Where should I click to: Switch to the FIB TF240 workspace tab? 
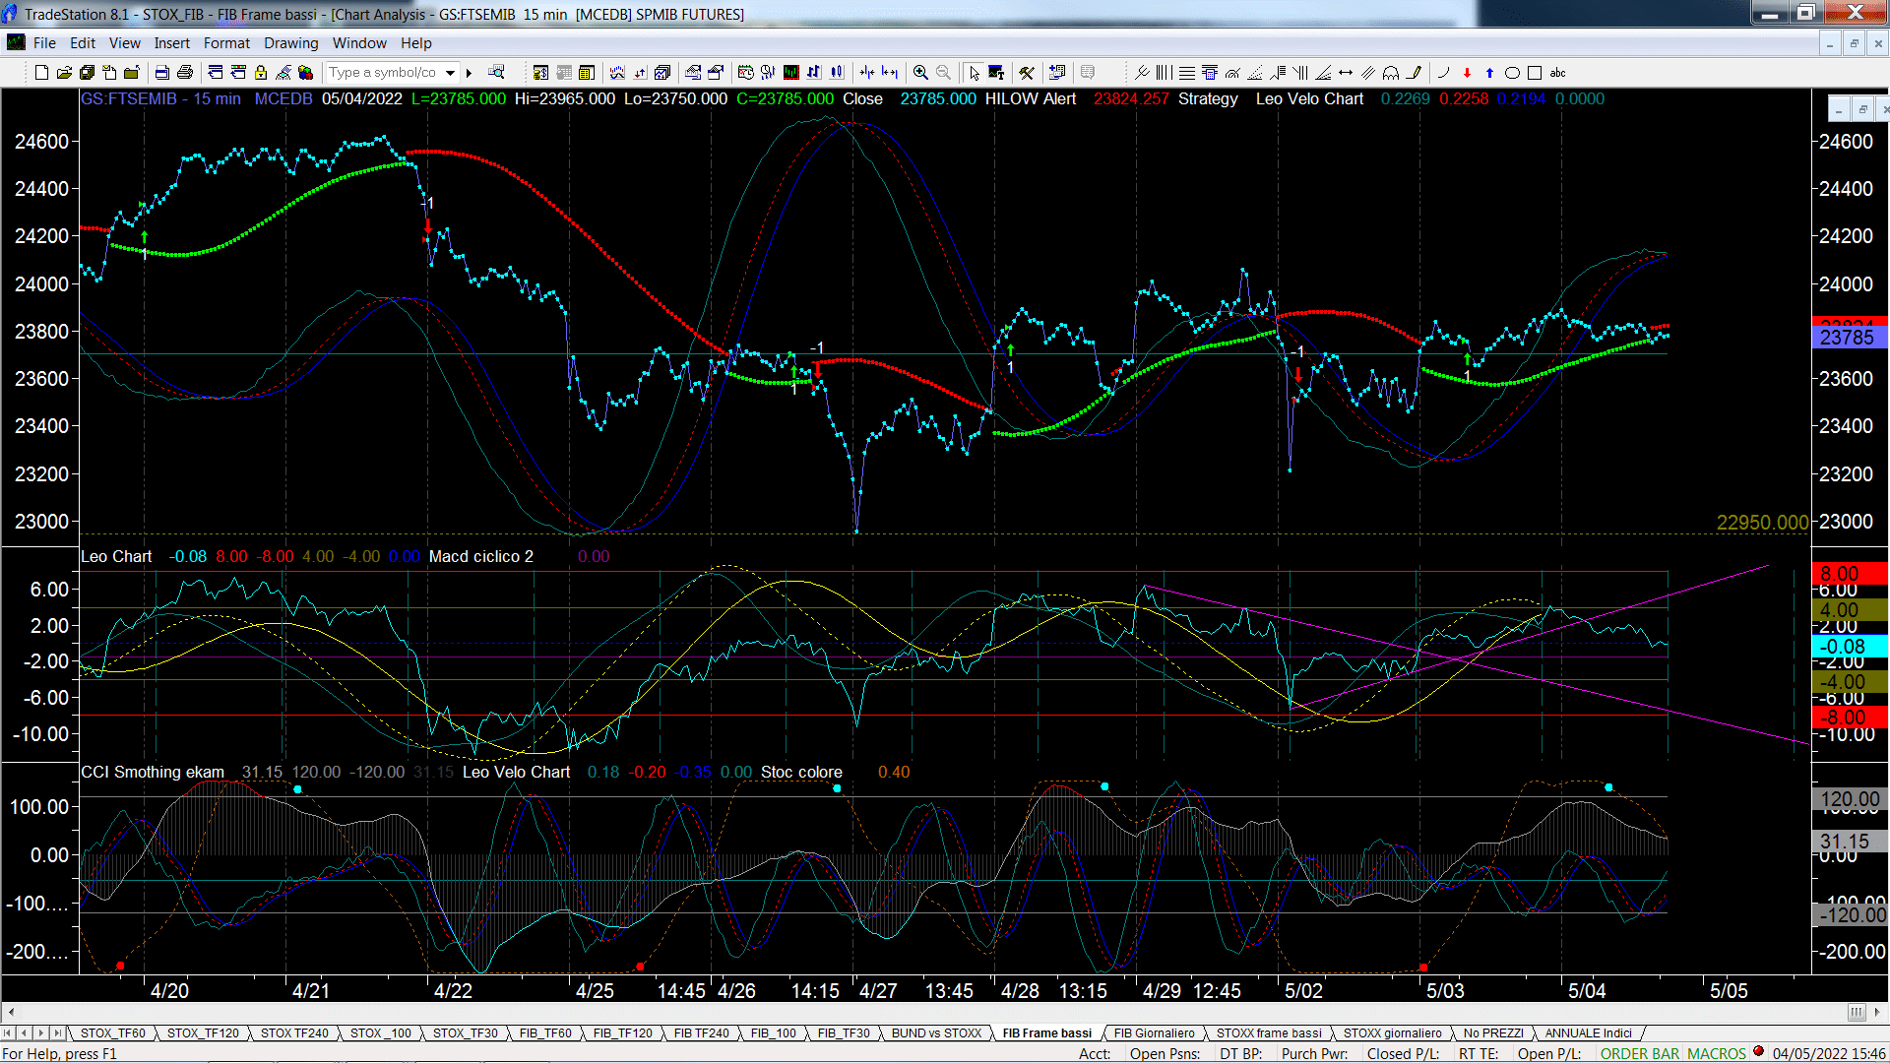coord(702,1033)
